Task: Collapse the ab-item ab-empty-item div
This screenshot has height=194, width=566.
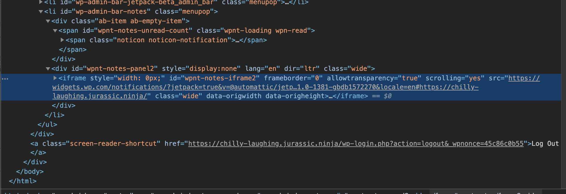Action: pos(48,21)
